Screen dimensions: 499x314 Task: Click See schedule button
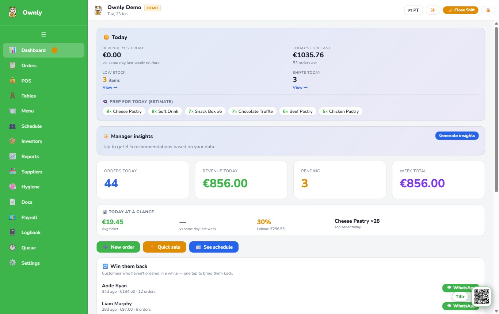(x=214, y=247)
